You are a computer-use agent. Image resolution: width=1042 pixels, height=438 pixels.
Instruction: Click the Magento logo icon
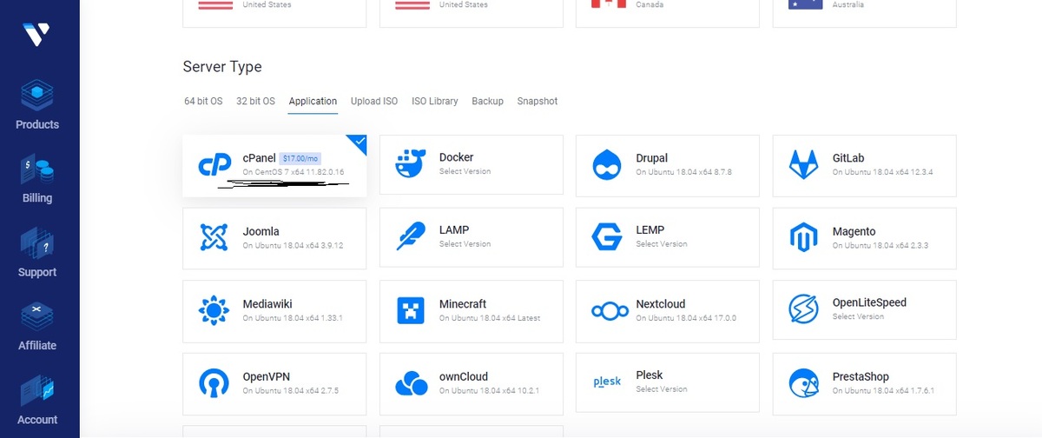(803, 237)
